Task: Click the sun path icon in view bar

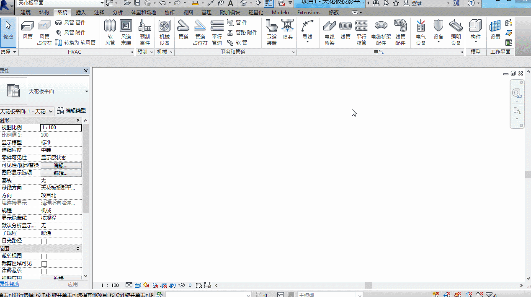Action: [146, 285]
